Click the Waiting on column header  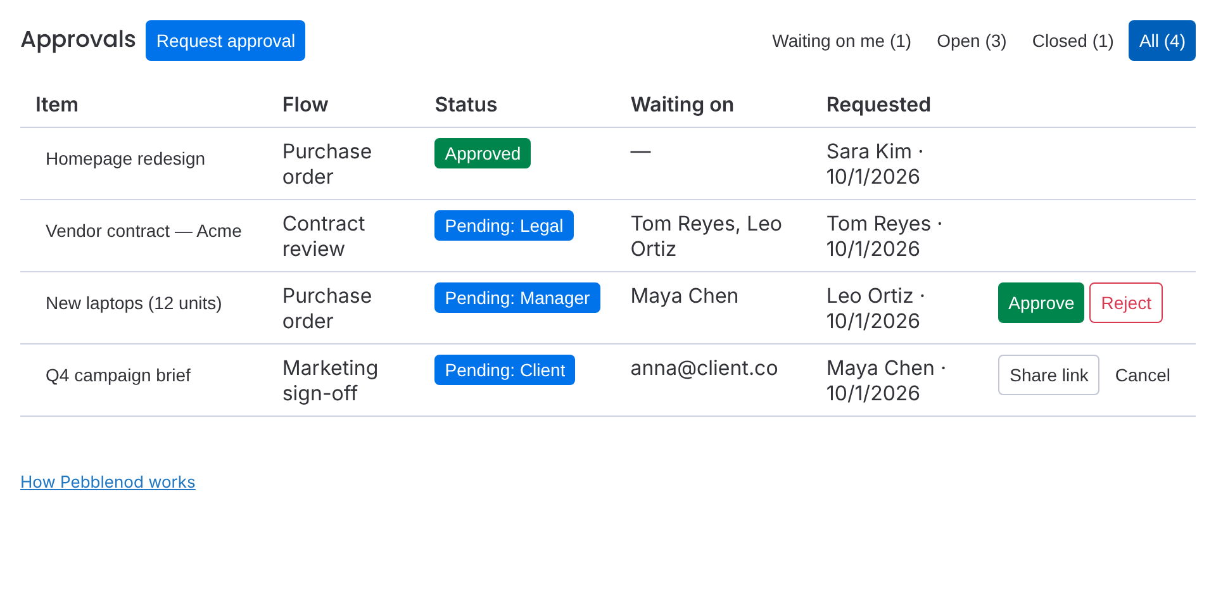tap(682, 104)
